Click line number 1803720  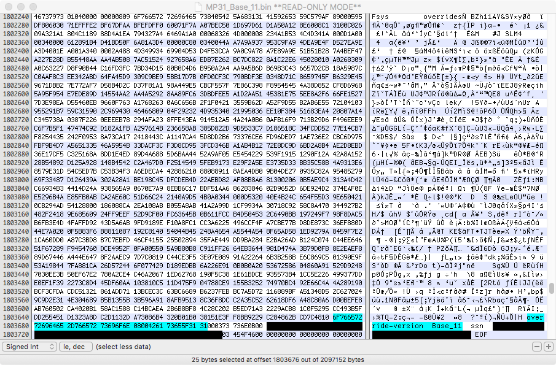[x=16, y=334]
